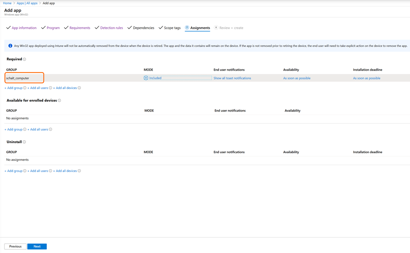Viewport: 410px width, 253px height.
Task: Go to the Scope tags step
Action: pyautogui.click(x=172, y=28)
